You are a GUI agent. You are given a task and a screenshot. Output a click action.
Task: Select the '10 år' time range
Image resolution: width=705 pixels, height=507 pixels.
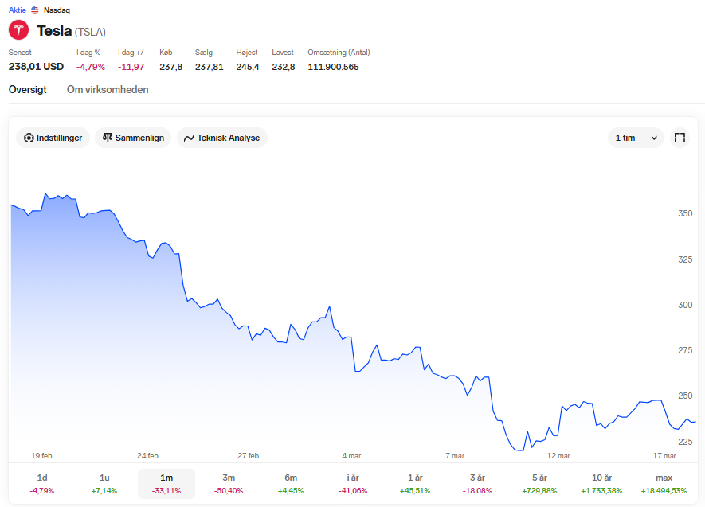click(x=601, y=484)
